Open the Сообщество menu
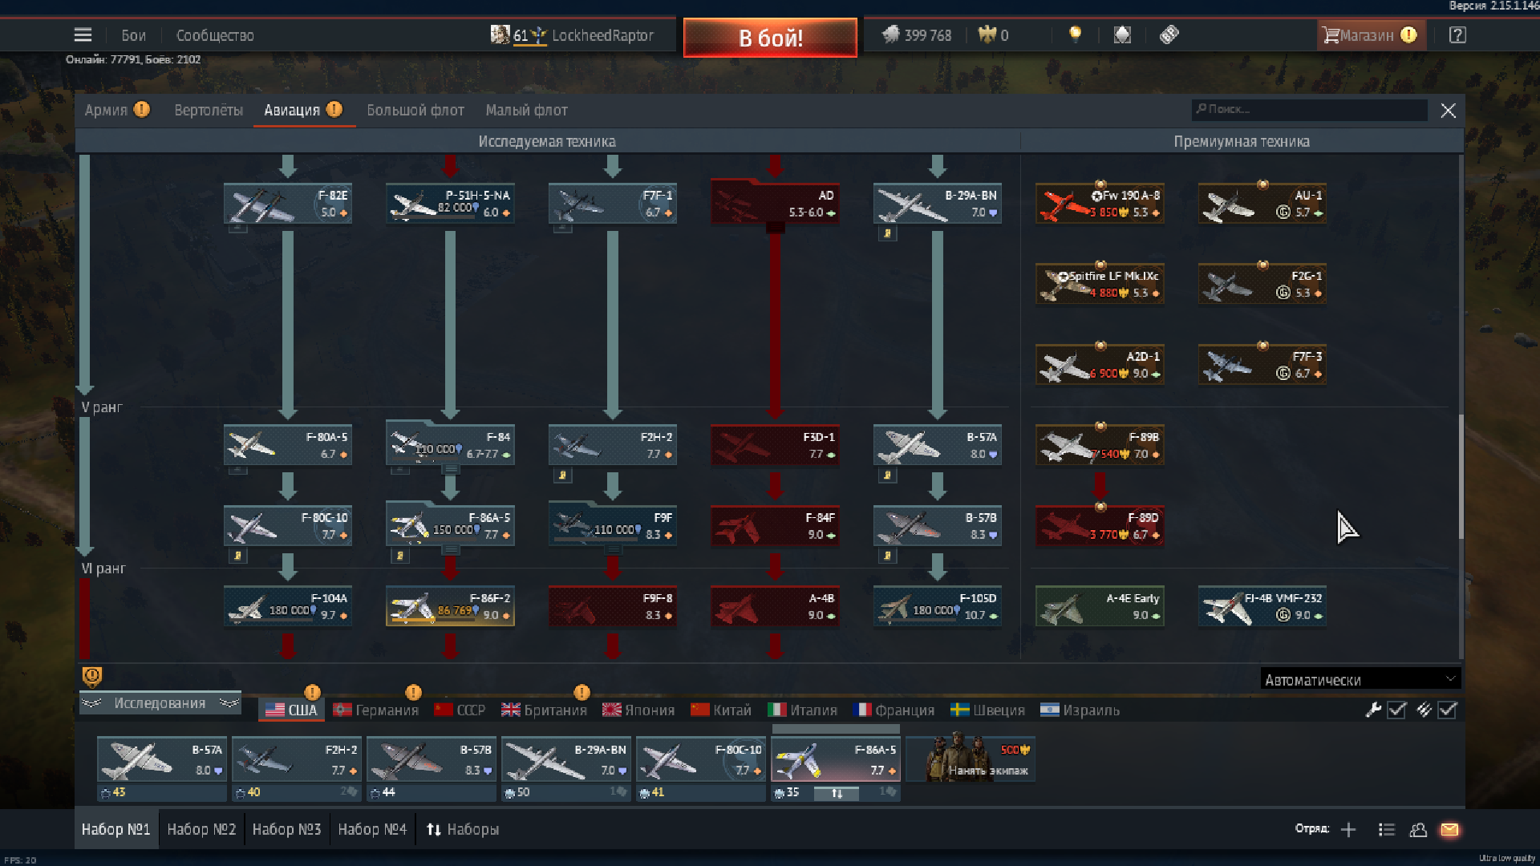The width and height of the screenshot is (1540, 866). (215, 35)
